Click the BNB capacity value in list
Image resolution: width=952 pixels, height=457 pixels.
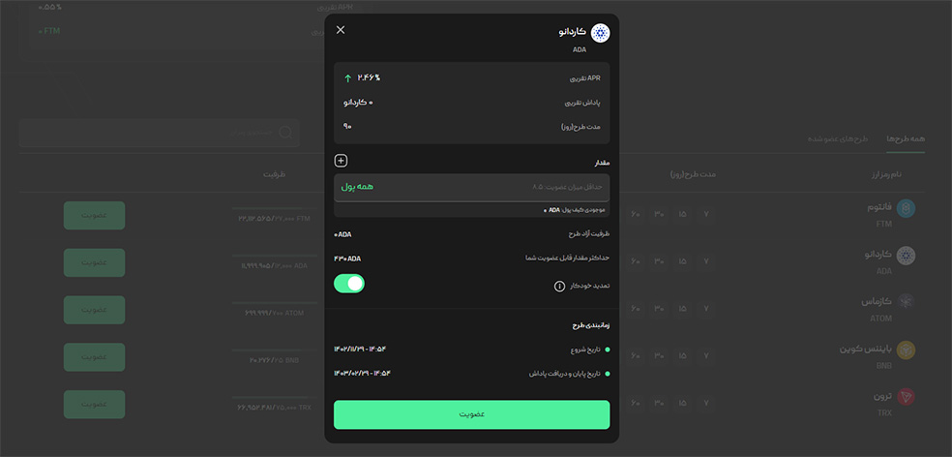(276, 360)
